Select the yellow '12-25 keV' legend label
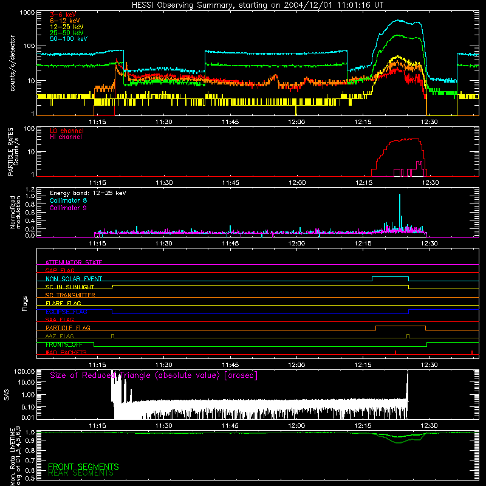This screenshot has width=486, height=486. tap(67, 27)
